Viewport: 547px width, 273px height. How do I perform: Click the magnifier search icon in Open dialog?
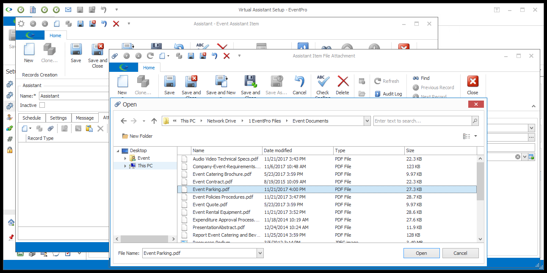pos(475,121)
